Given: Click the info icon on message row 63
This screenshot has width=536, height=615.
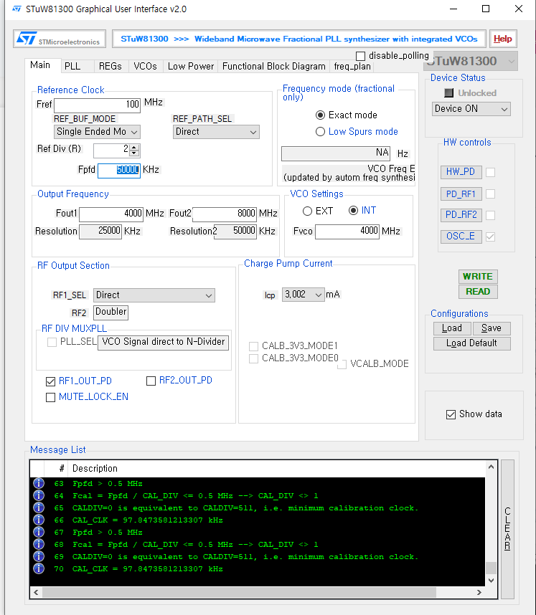Looking at the screenshot, I should tap(39, 483).
